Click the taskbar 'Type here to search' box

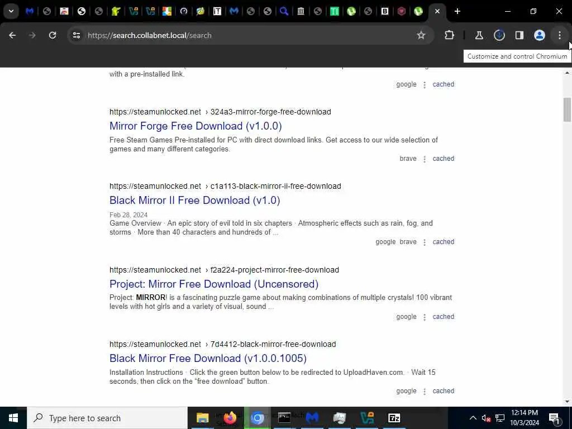pyautogui.click(x=107, y=418)
